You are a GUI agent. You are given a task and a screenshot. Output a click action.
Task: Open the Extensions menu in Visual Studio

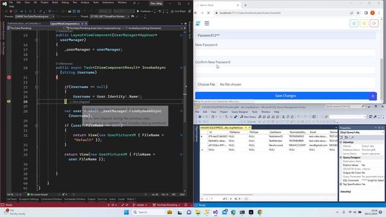pos(108,2)
